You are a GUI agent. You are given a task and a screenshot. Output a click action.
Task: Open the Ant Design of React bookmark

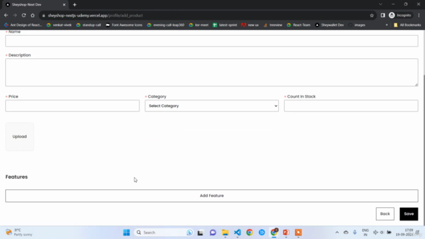pyautogui.click(x=23, y=25)
